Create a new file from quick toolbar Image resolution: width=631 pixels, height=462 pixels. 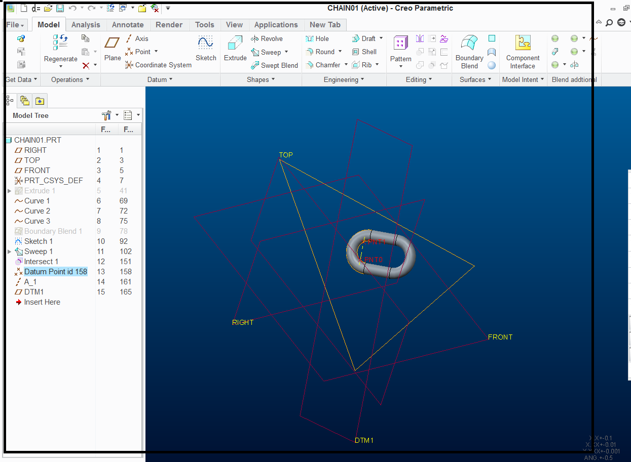click(24, 8)
